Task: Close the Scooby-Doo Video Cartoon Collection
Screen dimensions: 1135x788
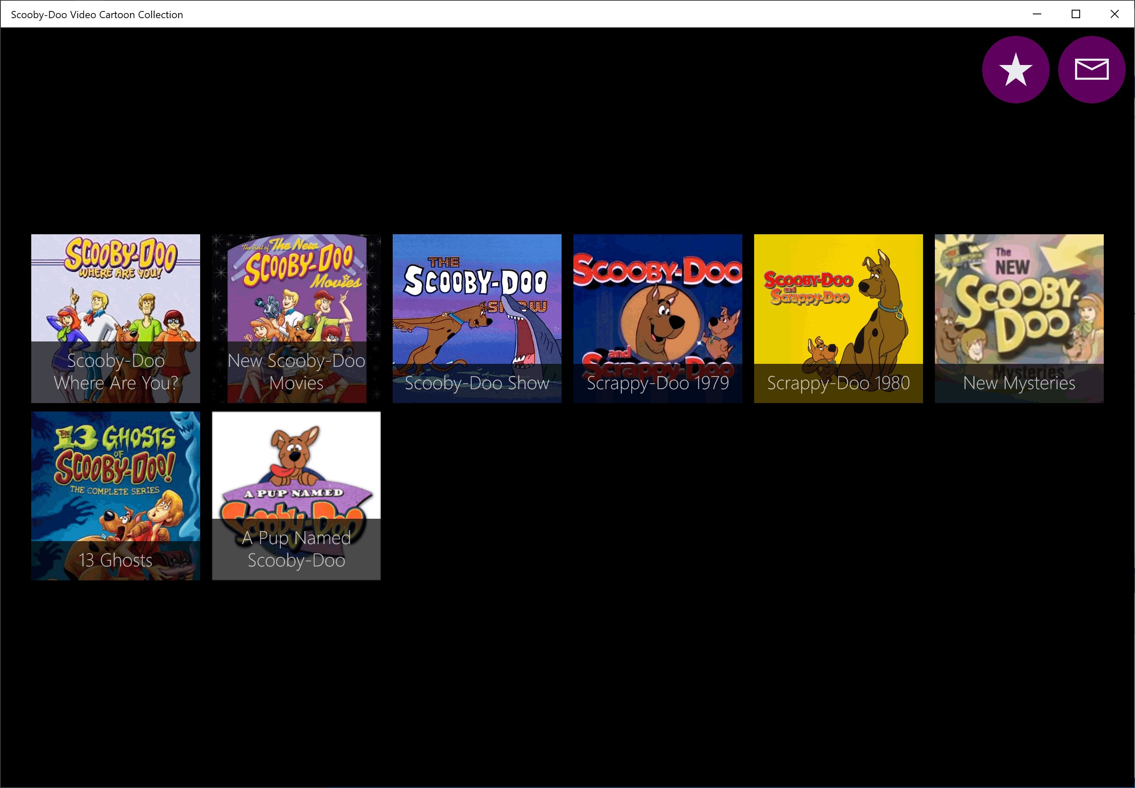Action: coord(1114,14)
